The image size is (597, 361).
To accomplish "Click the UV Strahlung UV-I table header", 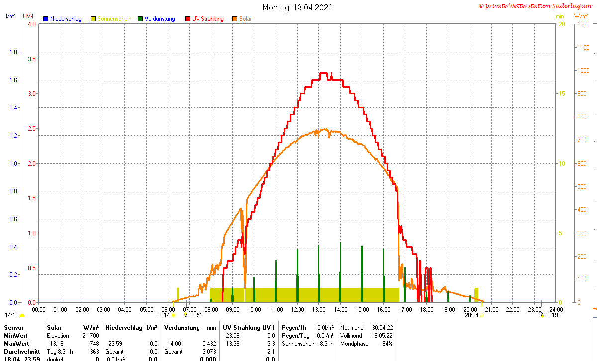I will click(249, 328).
